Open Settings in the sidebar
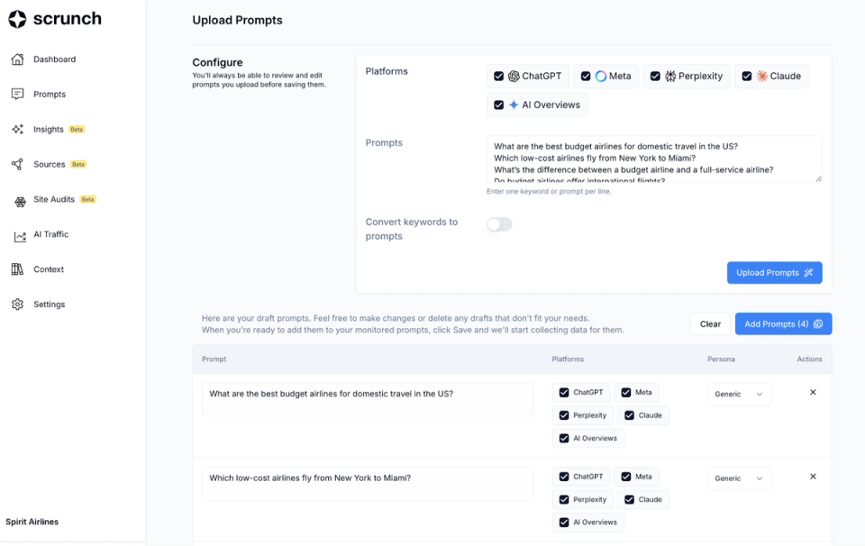The width and height of the screenshot is (865, 546). pyautogui.click(x=49, y=305)
